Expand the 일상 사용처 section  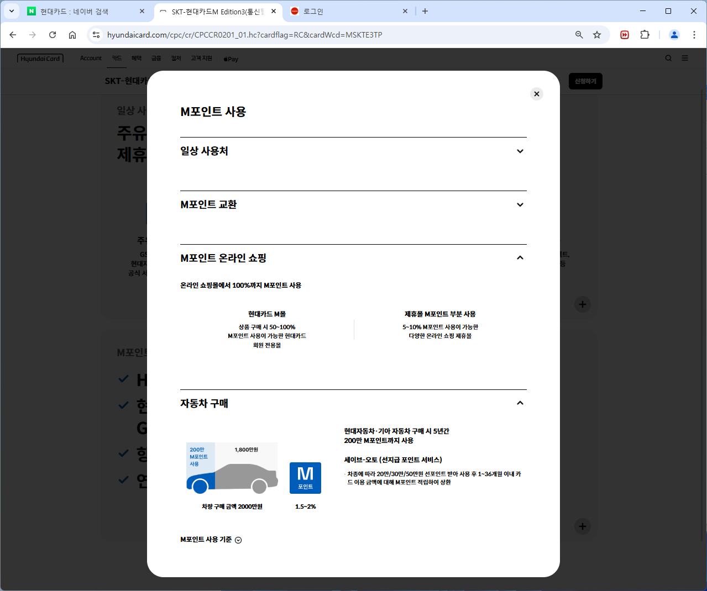tap(353, 151)
